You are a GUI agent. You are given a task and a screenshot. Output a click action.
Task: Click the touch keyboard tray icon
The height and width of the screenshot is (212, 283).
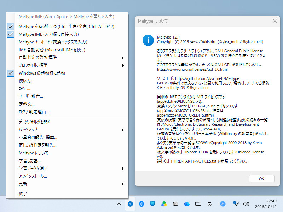click(x=198, y=204)
